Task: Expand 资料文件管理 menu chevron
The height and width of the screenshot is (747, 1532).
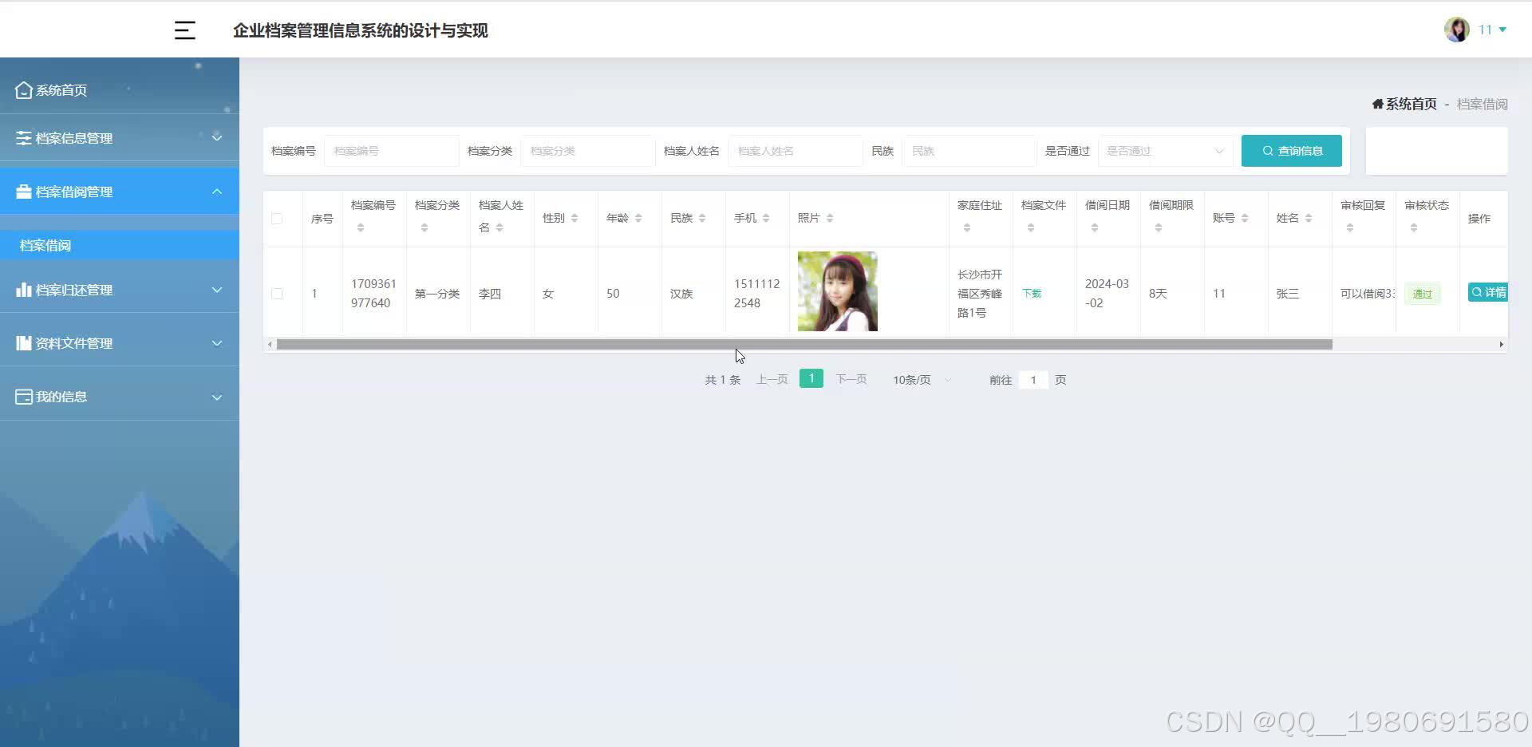Action: [217, 343]
